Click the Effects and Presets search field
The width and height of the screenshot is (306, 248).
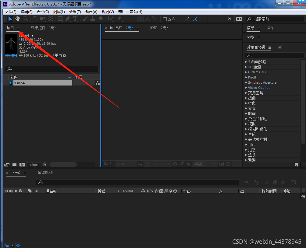(274, 55)
